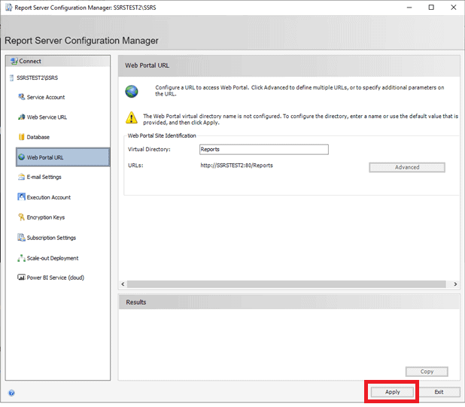This screenshot has height=407, width=465.
Task: Go to Encryption Keys page
Action: click(46, 217)
